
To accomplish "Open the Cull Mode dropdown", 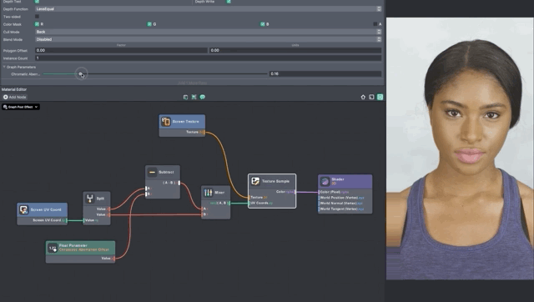I will 208,32.
